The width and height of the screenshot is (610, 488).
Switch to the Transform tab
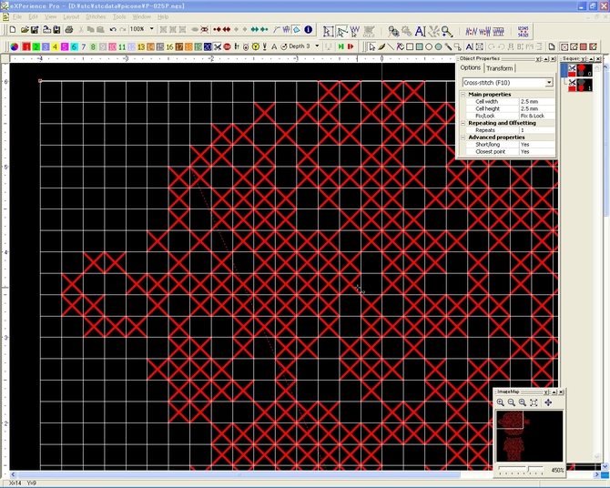[500, 68]
